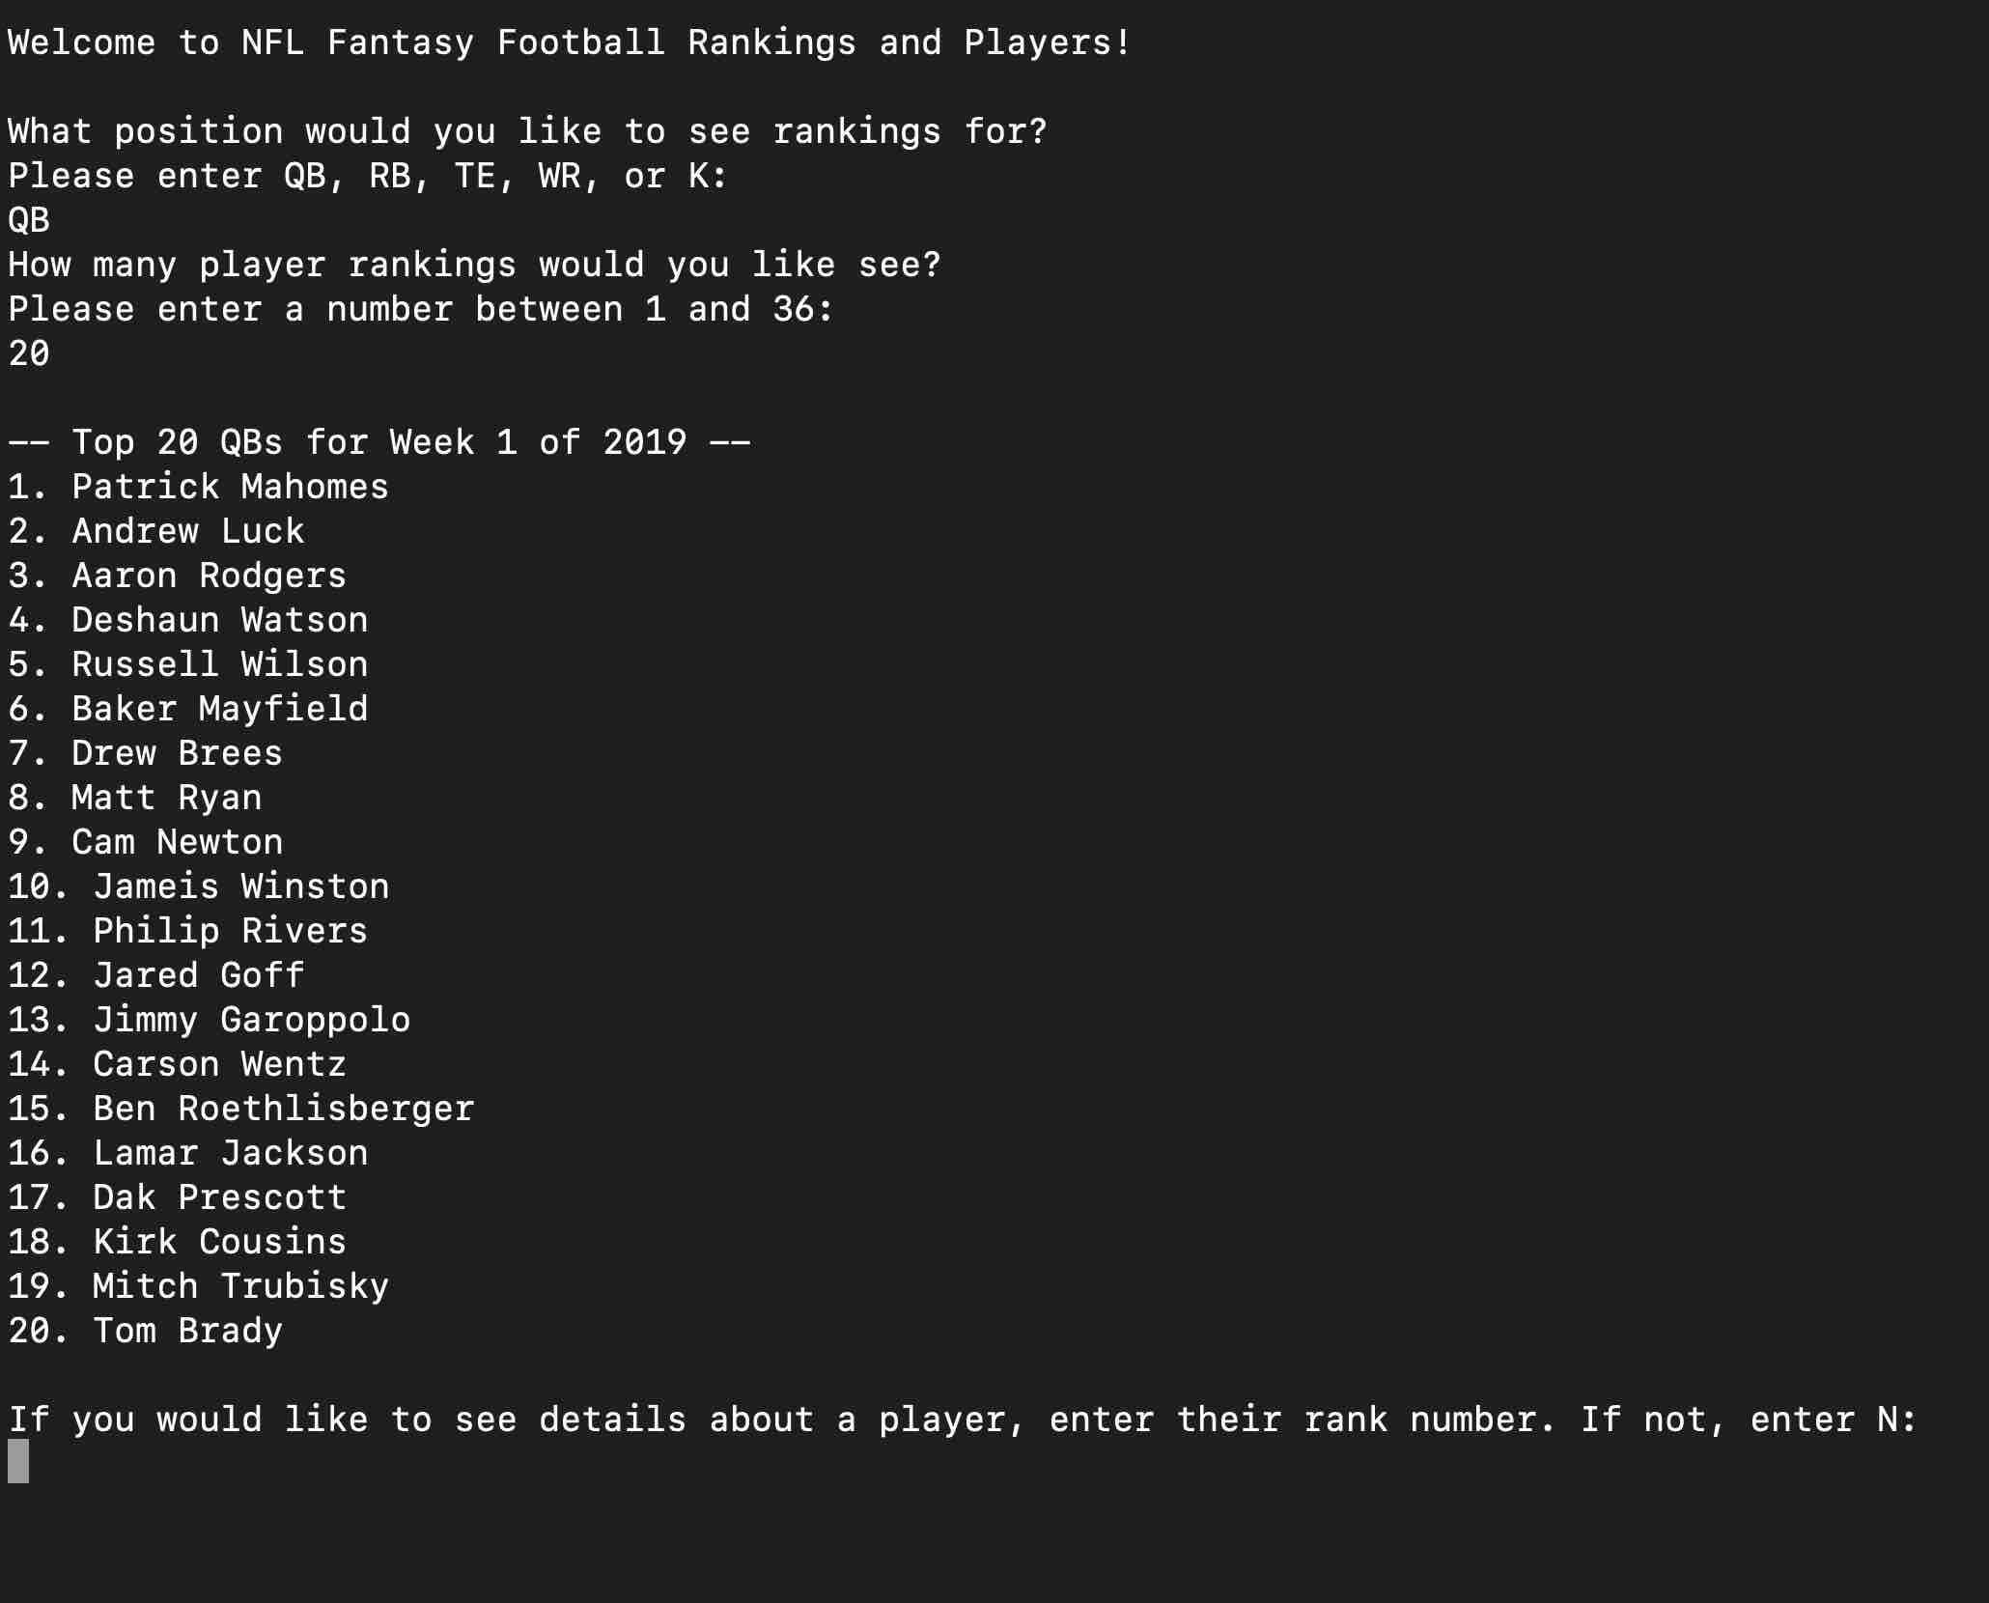The width and height of the screenshot is (1989, 1603).
Task: Select Cam Newton in the list
Action: 145,842
